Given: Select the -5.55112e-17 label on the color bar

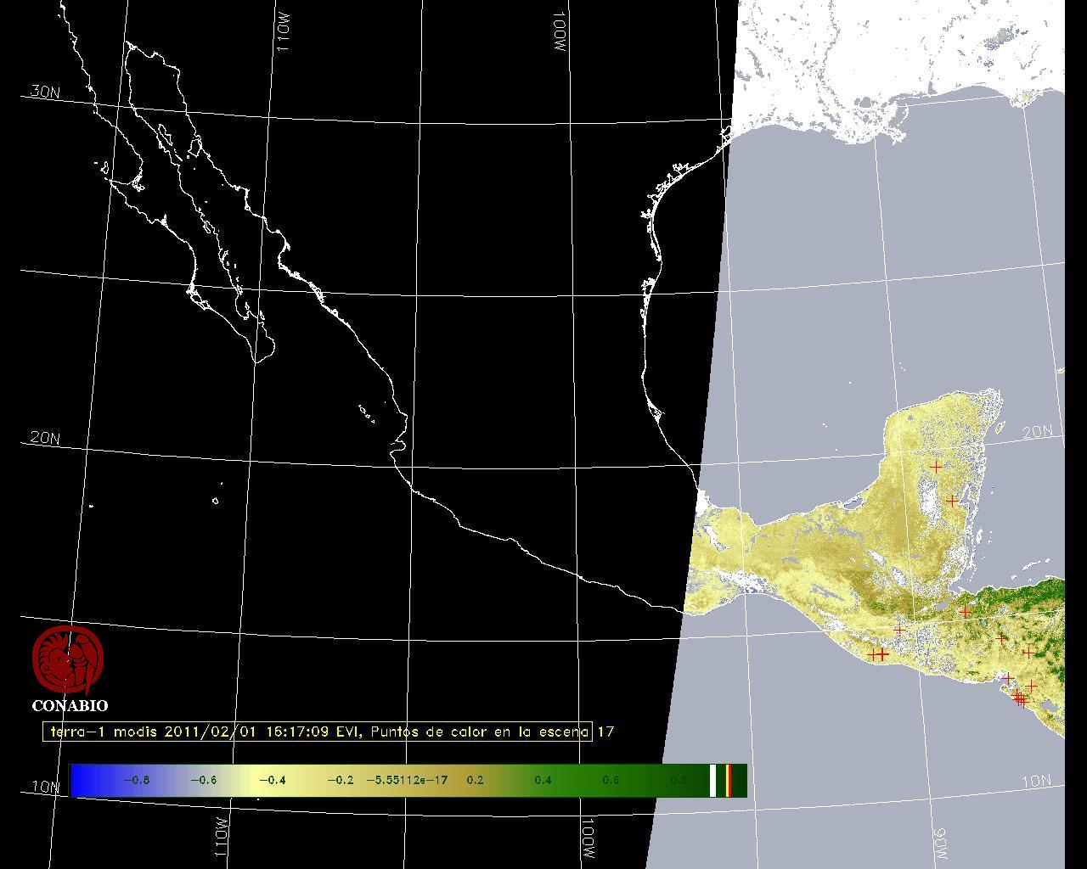Looking at the screenshot, I should coord(406,780).
